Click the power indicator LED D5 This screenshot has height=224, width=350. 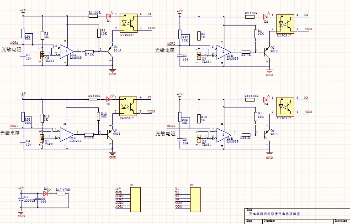click(x=46, y=193)
